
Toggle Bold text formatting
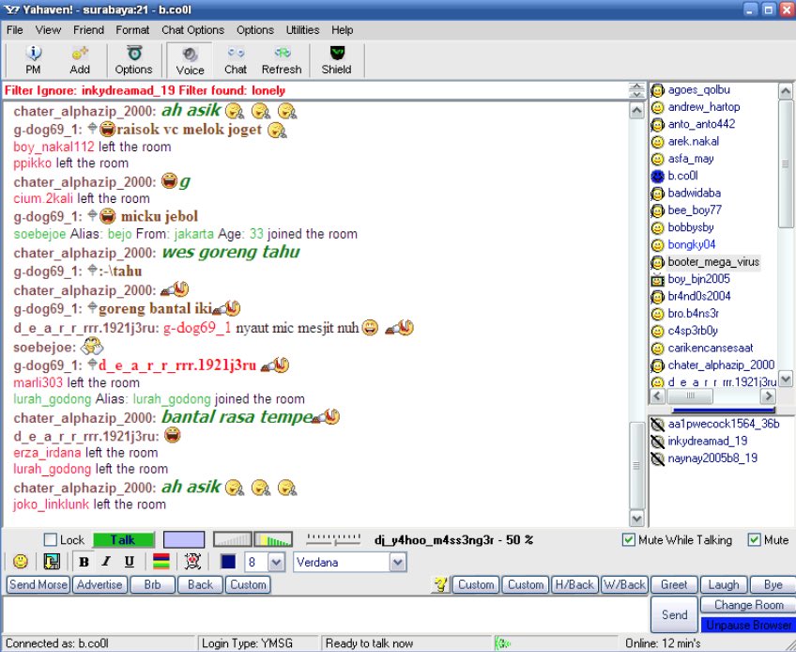[84, 562]
